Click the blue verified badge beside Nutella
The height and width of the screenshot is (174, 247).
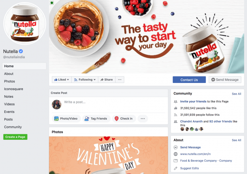click(x=21, y=51)
